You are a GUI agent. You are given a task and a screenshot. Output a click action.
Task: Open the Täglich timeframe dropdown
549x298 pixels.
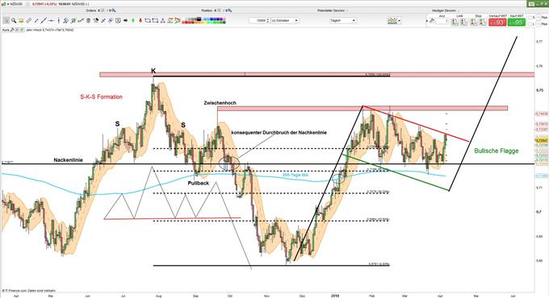342,21
